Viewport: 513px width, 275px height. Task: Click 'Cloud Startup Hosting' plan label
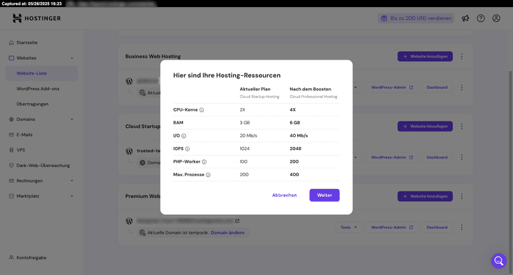259,97
